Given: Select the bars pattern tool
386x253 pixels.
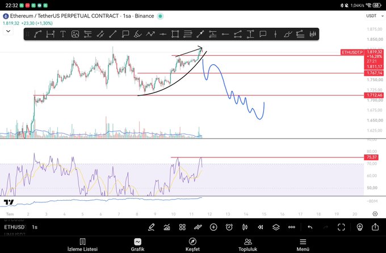Looking at the screenshot, I should point(313,34).
